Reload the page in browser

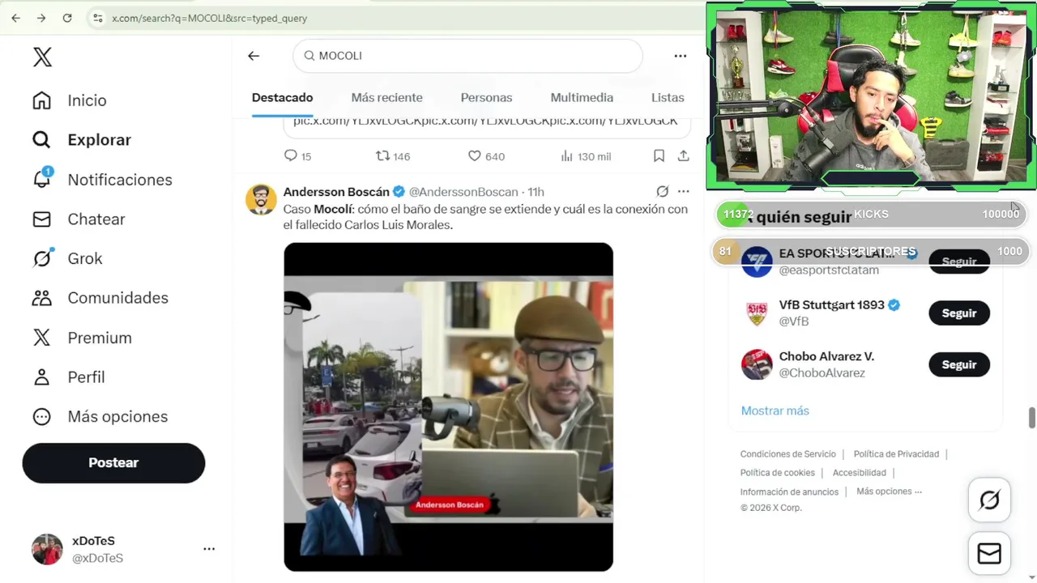point(67,18)
